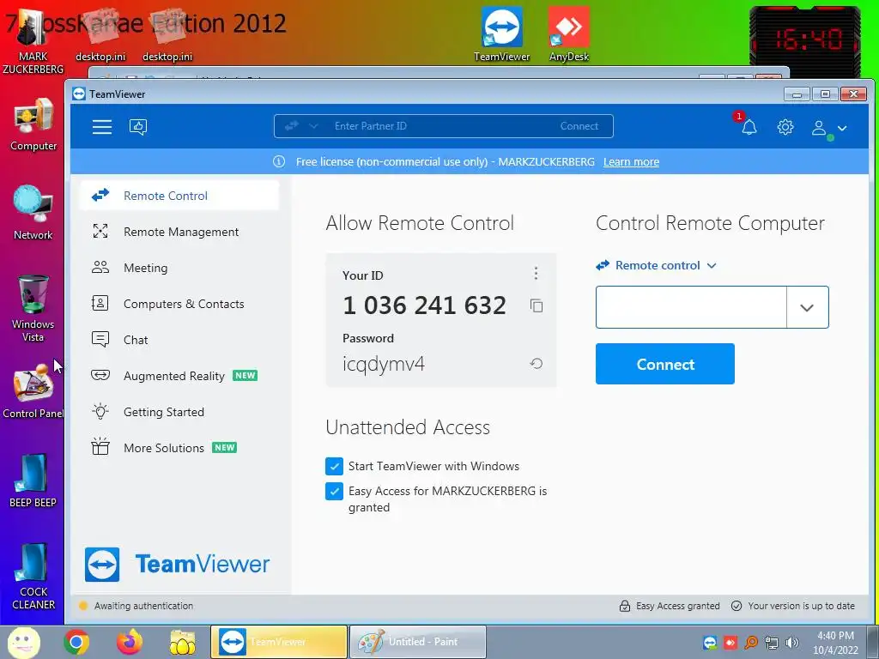
Task: Open TeamViewer settings gear
Action: 785,127
